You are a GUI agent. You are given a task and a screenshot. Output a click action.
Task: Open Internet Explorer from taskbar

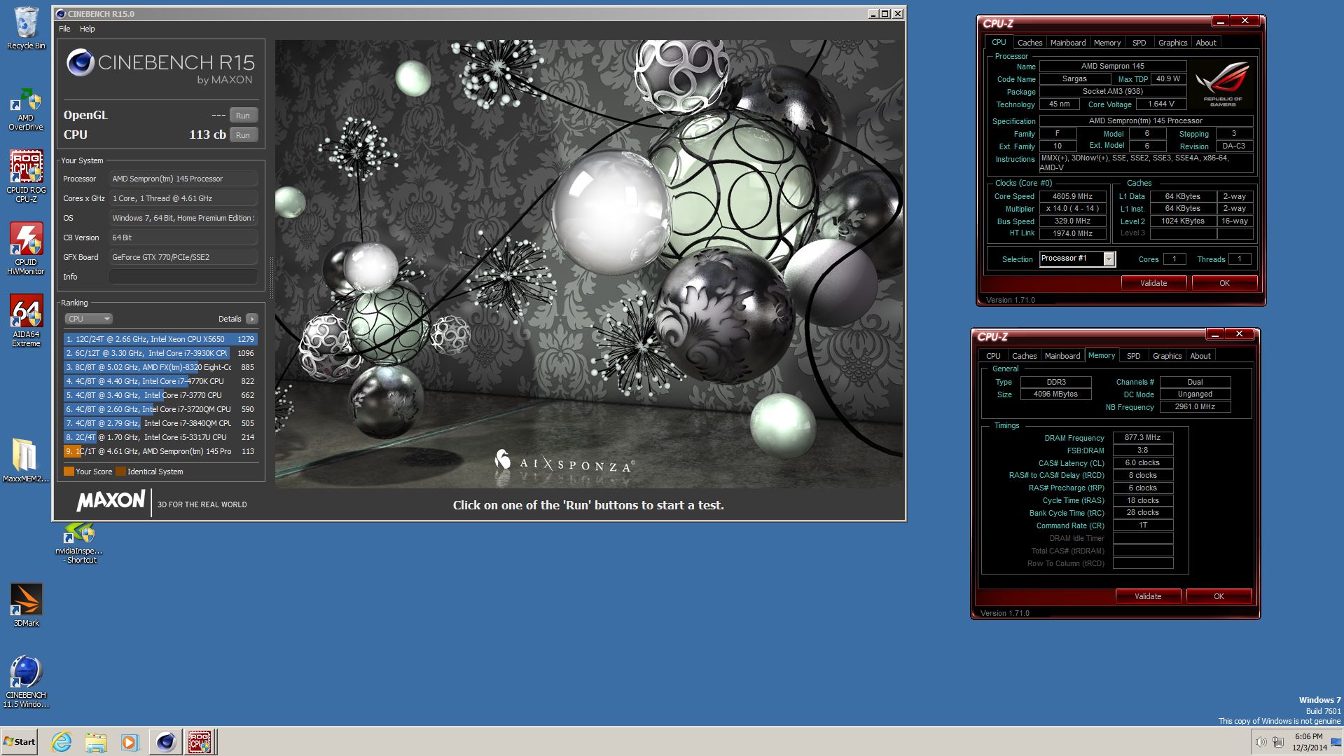(62, 742)
